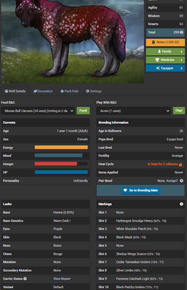Screen dimensions: 187x290
Task: Switch to the Wolf Details tab
Action: point(15,91)
